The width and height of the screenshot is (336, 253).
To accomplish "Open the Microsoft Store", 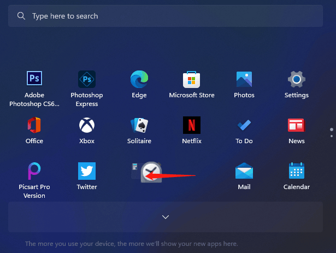I will pos(192,79).
